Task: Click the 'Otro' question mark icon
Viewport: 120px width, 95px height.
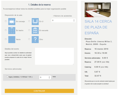Action: (x=35, y=40)
